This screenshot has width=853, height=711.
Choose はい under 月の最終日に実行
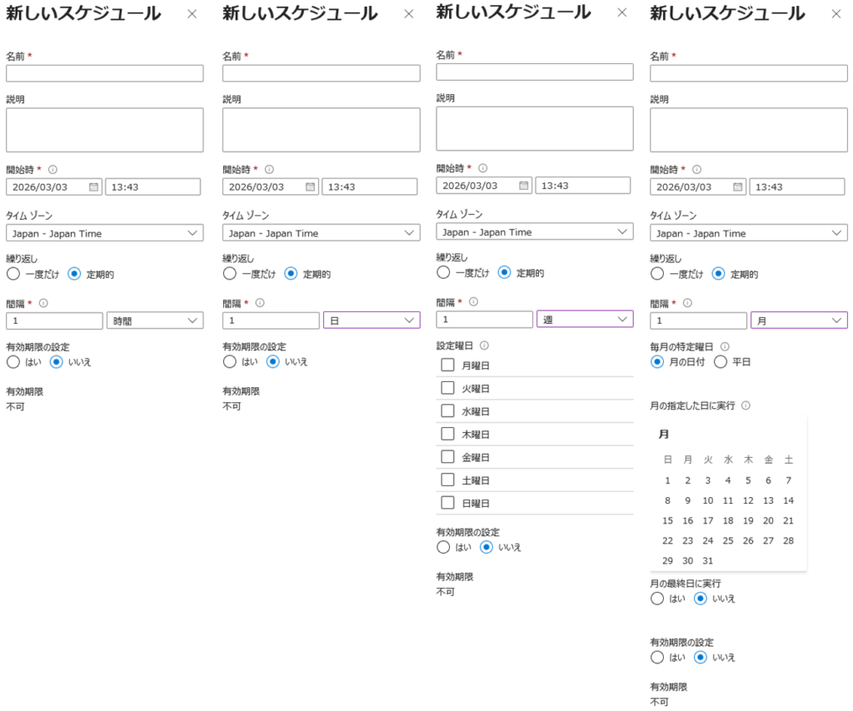tap(657, 598)
